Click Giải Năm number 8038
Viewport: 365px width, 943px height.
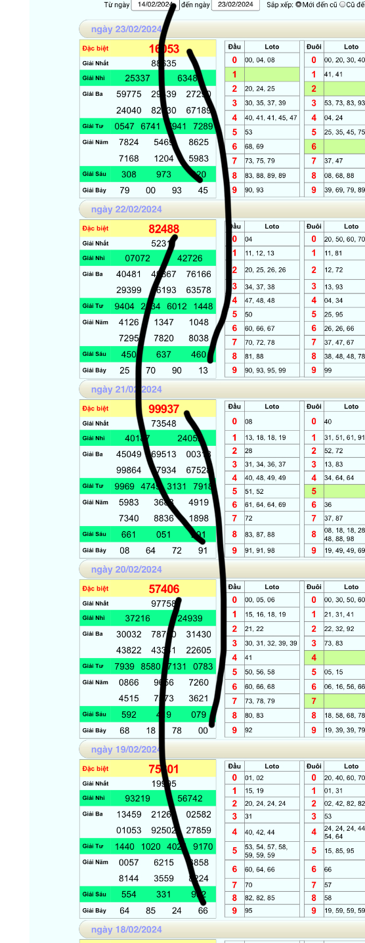pyautogui.click(x=198, y=338)
